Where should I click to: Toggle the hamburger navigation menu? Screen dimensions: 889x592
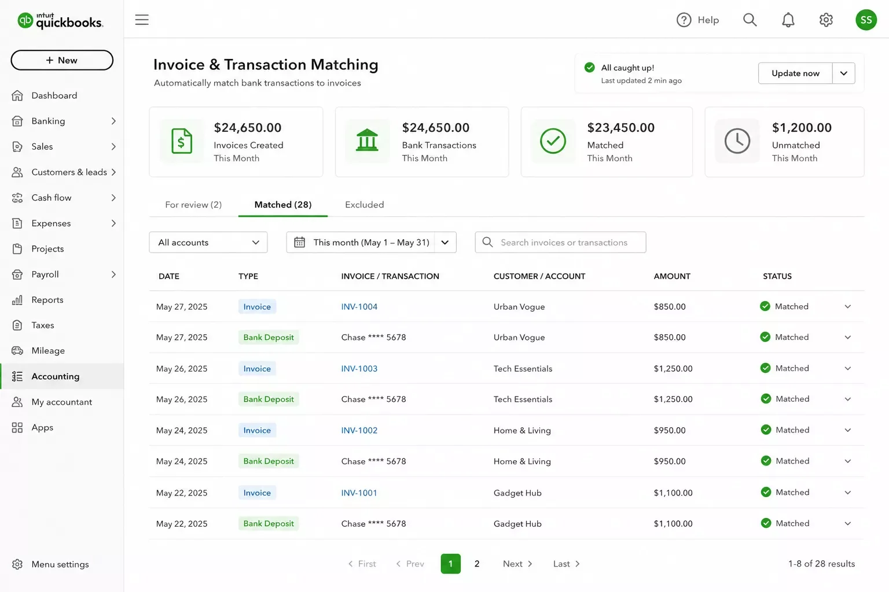(x=142, y=20)
